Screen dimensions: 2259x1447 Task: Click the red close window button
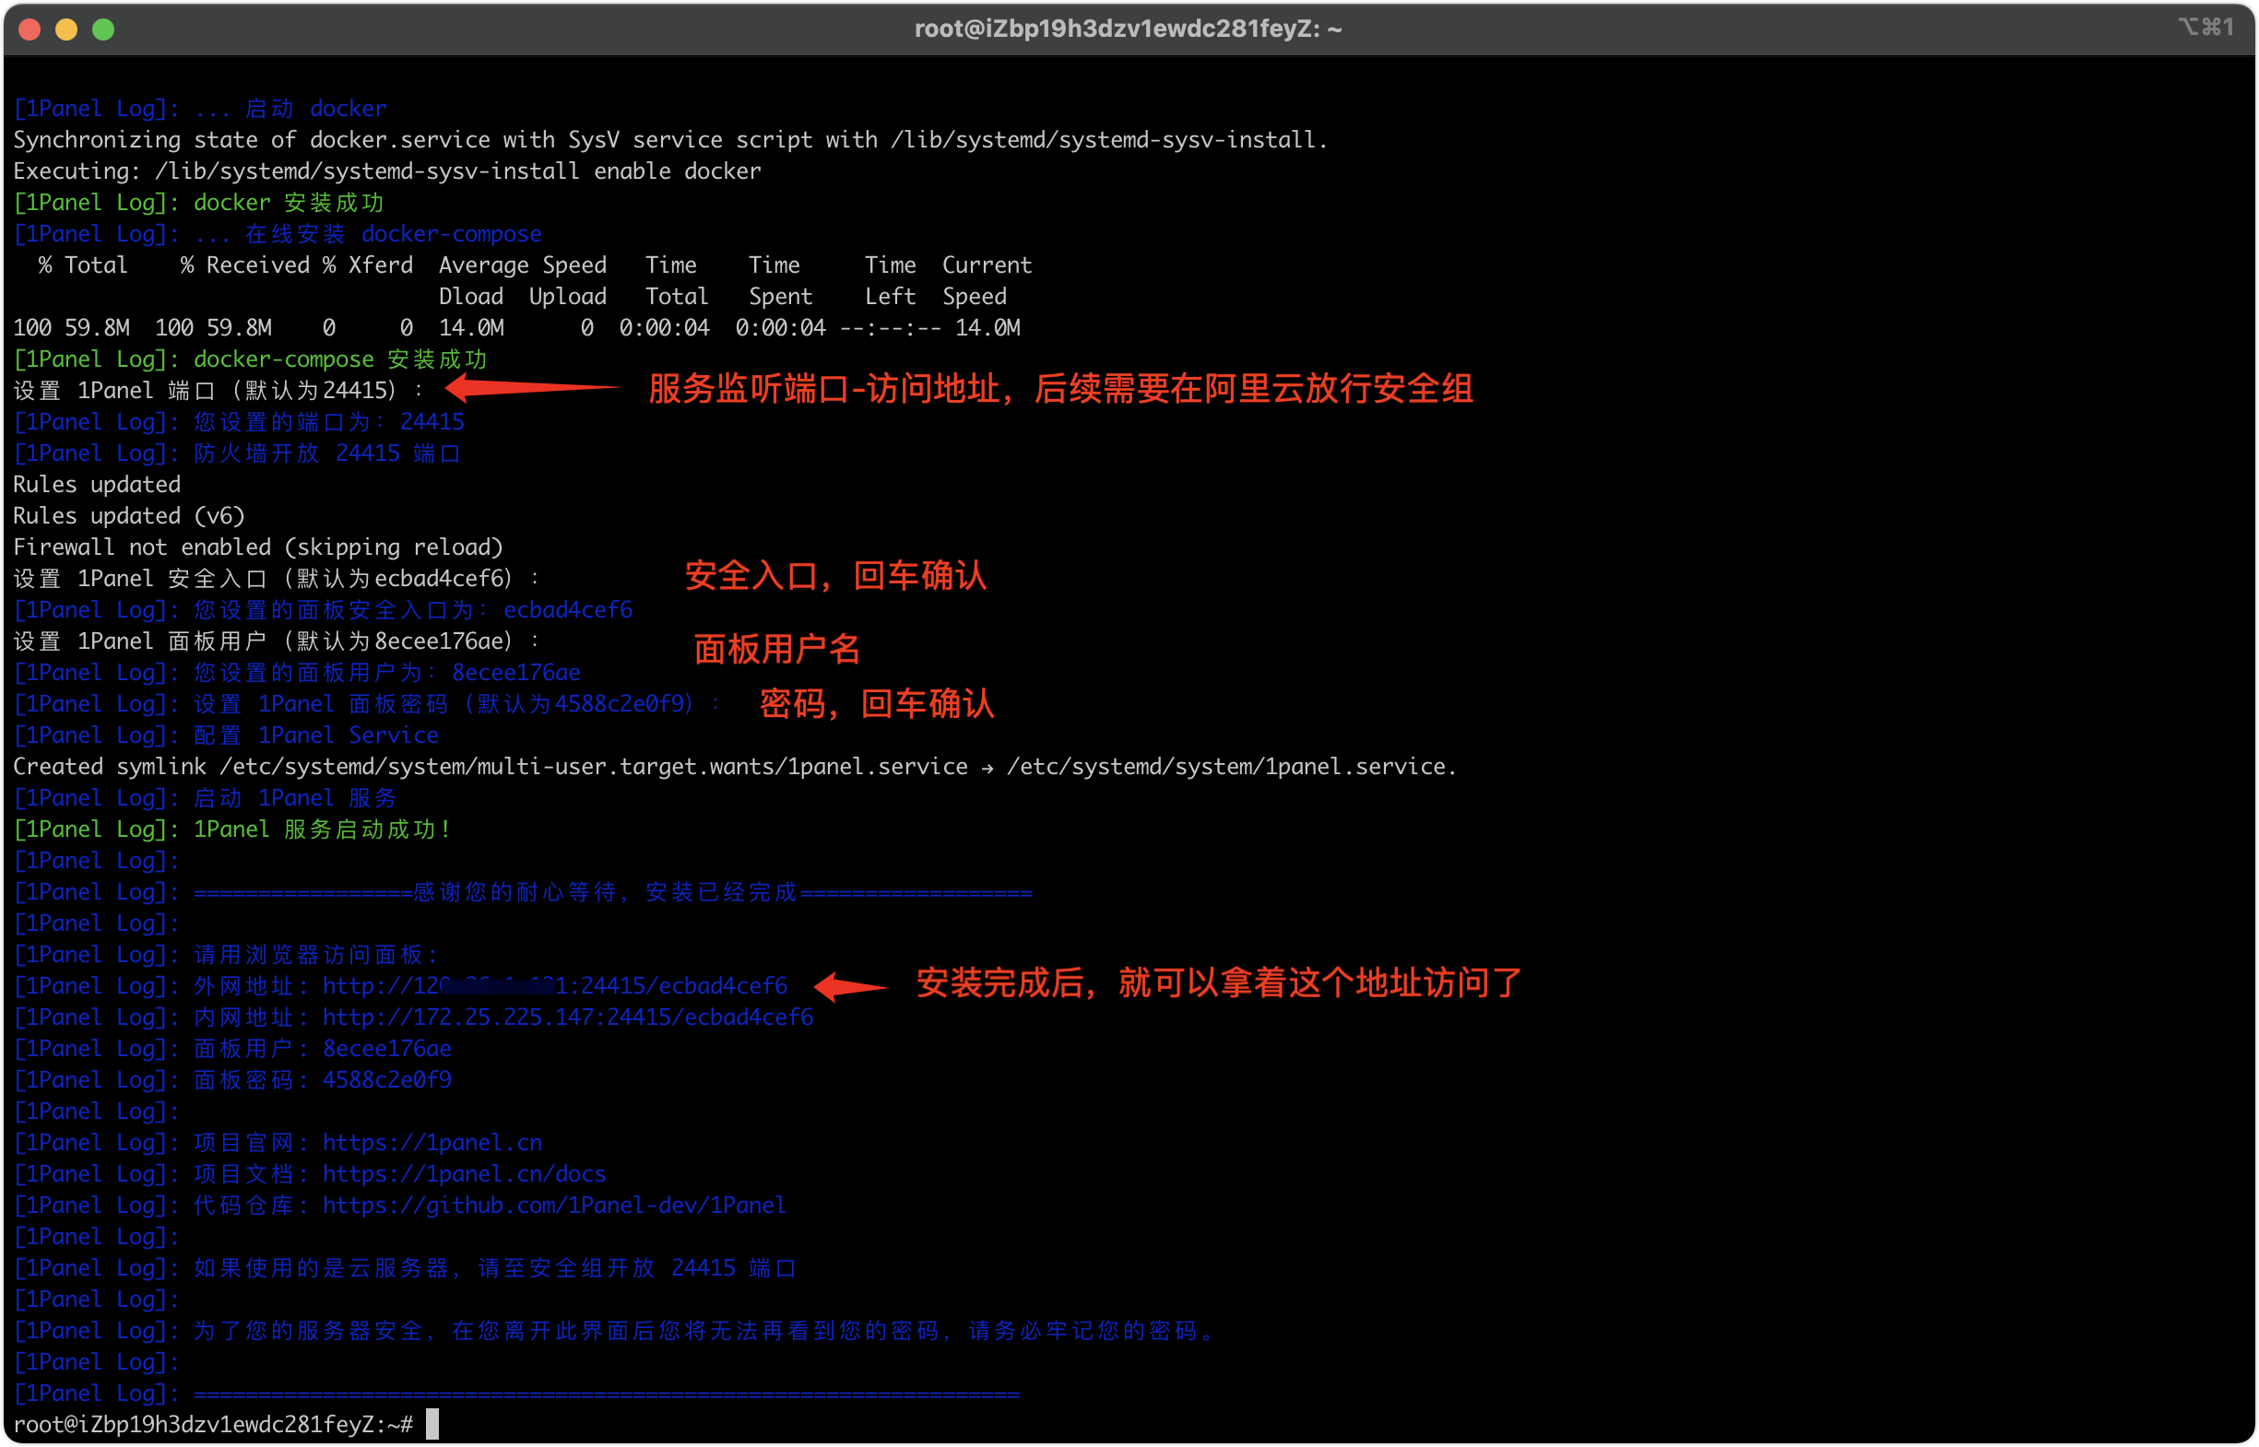tap(30, 29)
